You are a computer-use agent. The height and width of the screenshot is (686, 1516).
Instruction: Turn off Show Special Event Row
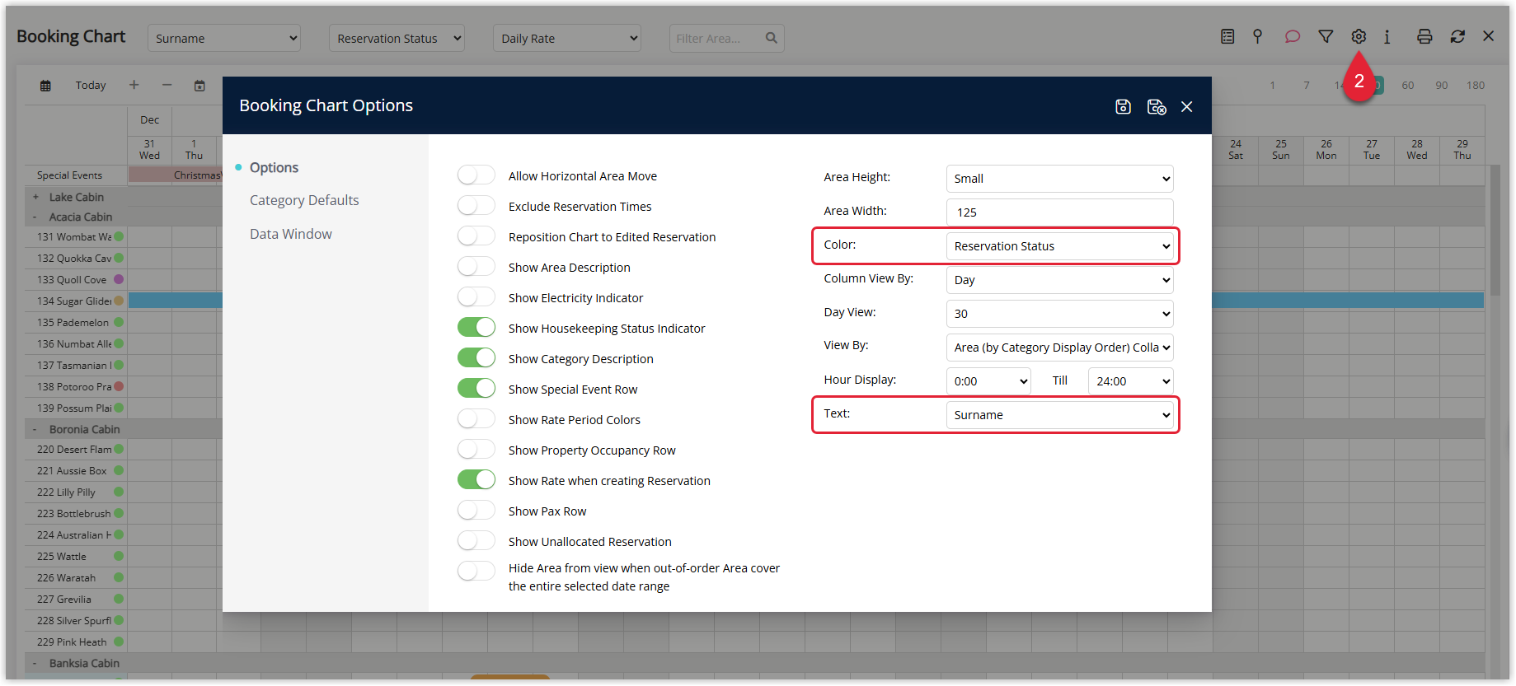coord(476,389)
